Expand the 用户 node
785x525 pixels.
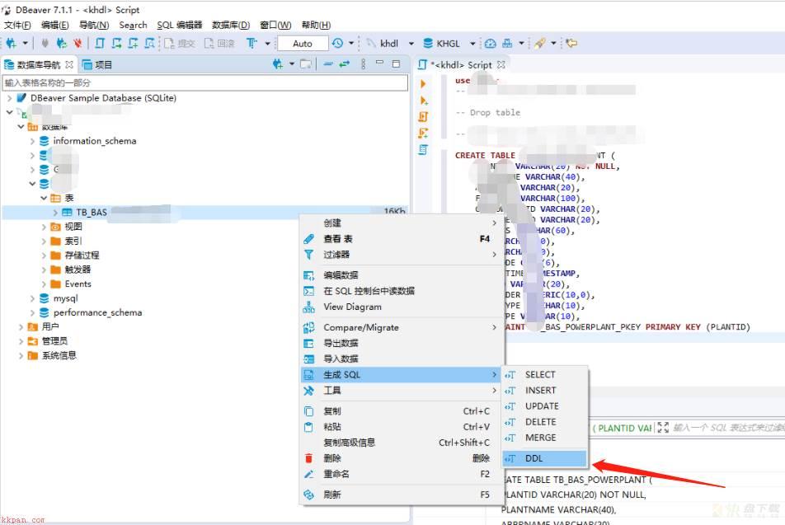pos(21,327)
